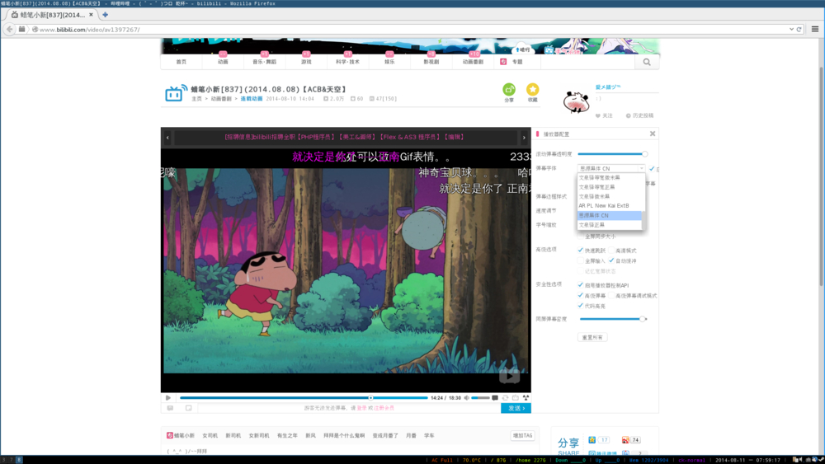This screenshot has height=464, width=825.
Task: Click 注册会员 register link
Action: [x=384, y=408]
